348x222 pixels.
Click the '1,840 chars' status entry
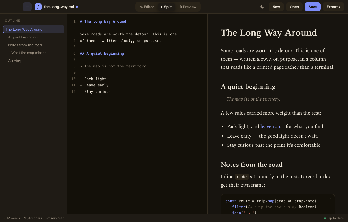point(33,218)
